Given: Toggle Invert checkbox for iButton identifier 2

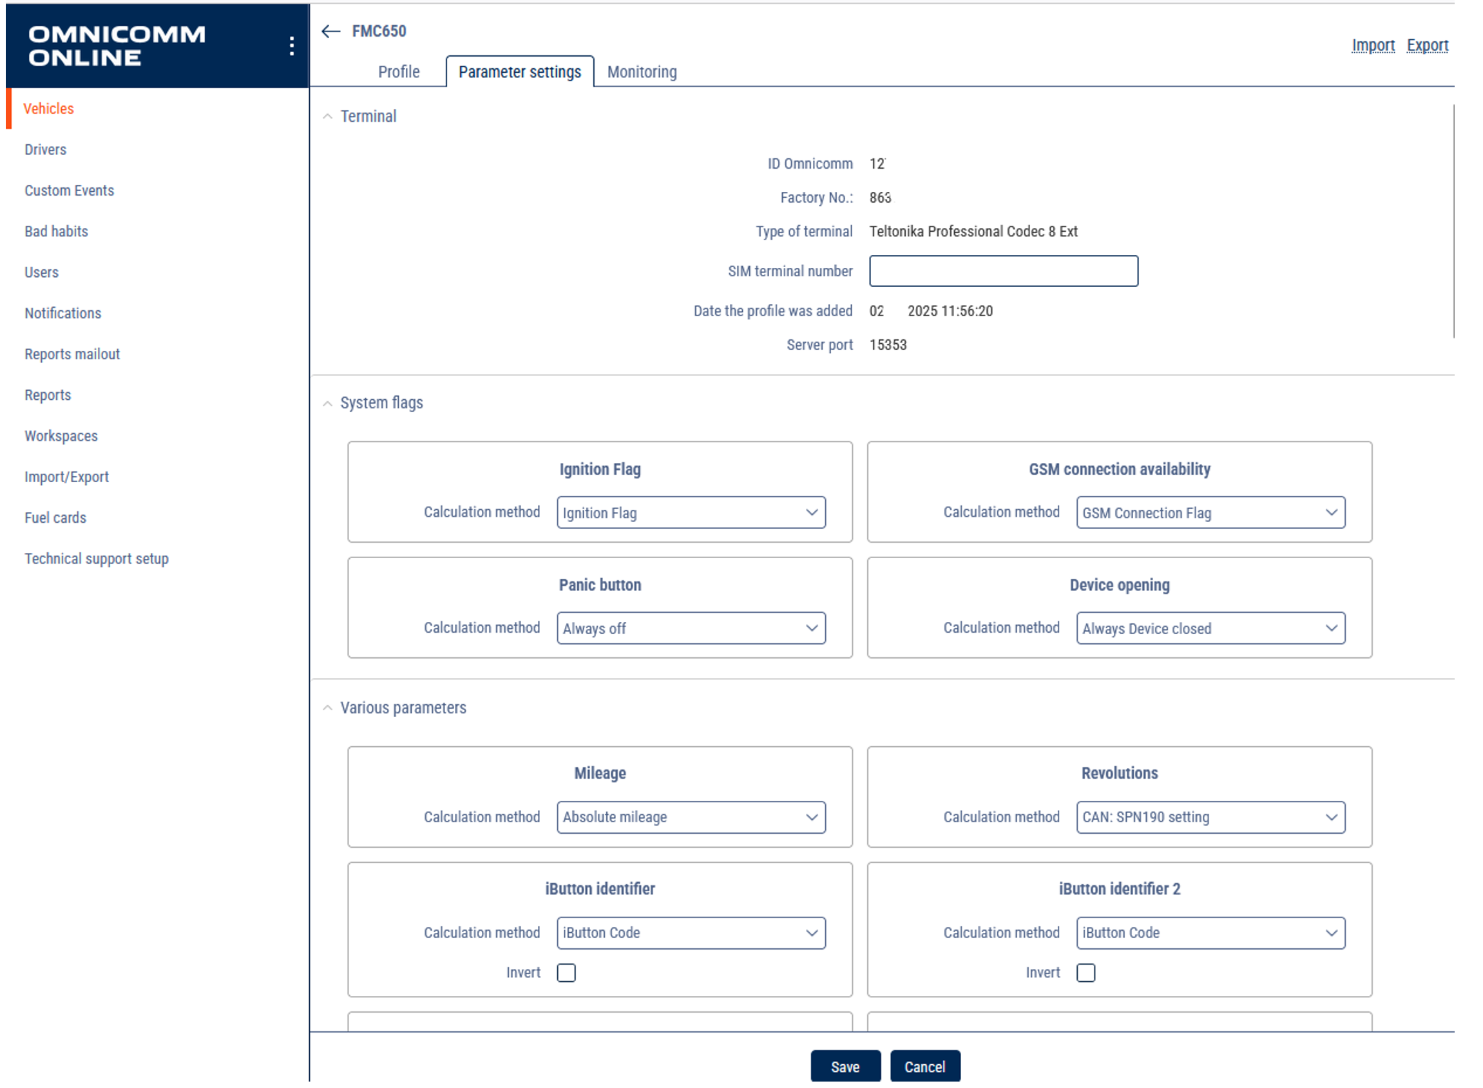Looking at the screenshot, I should click(1086, 973).
